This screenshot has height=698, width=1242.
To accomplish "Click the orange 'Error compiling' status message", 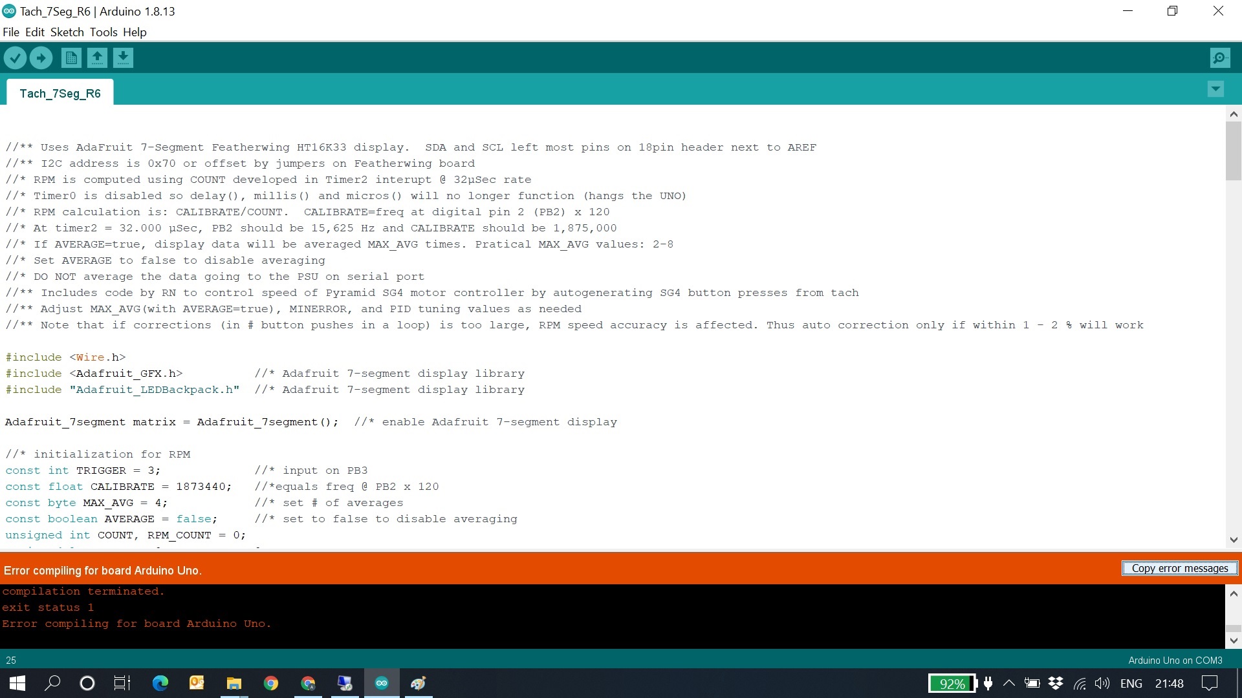I will (103, 570).
